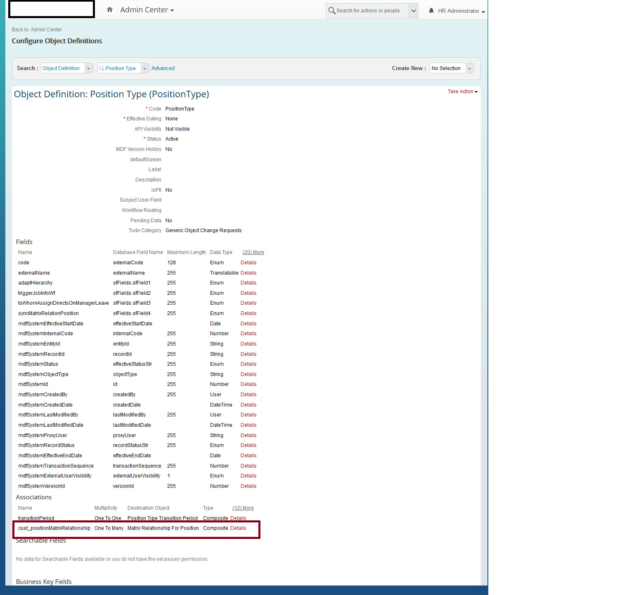Click Back to: Admin Center link

click(37, 30)
